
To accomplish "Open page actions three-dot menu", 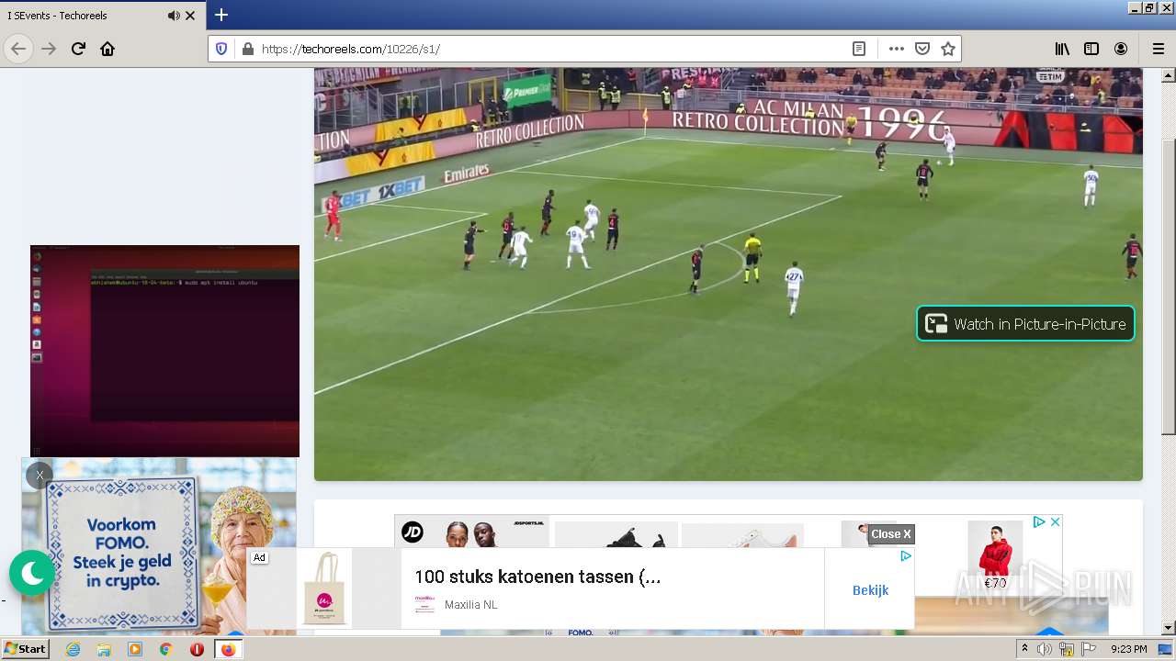I will [897, 49].
